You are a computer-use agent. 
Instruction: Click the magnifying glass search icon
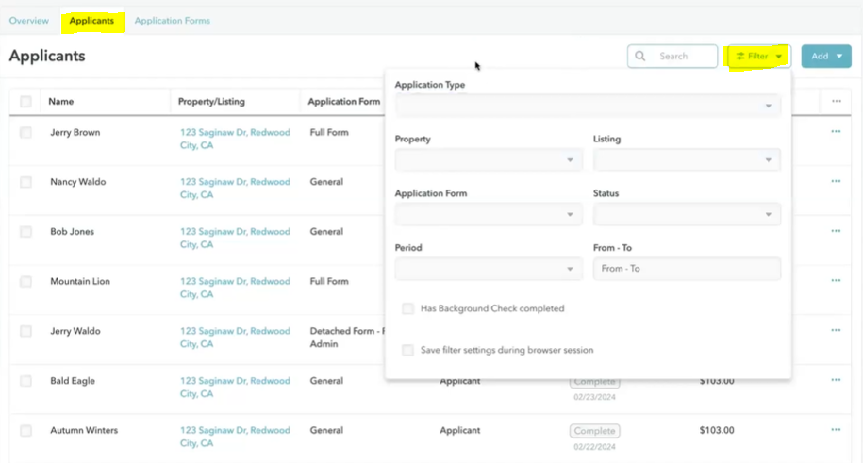tap(641, 57)
